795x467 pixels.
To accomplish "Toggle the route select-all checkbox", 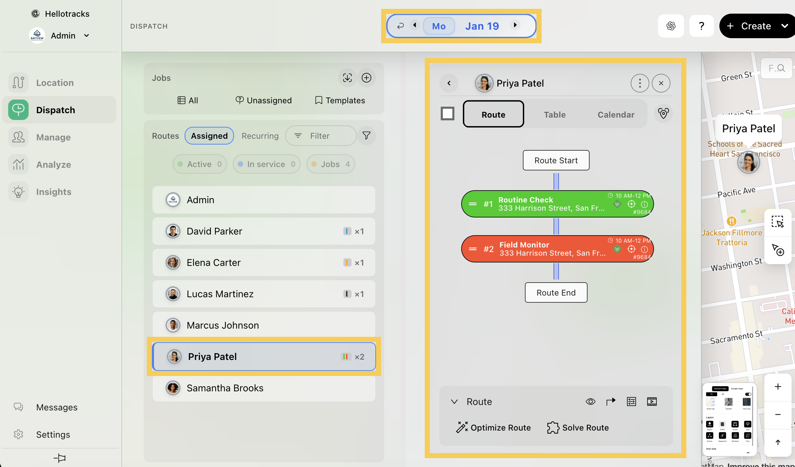I will [448, 114].
